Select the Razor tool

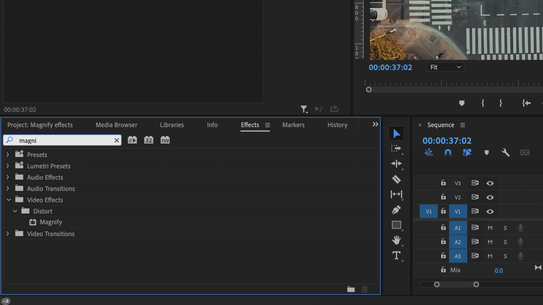(396, 179)
